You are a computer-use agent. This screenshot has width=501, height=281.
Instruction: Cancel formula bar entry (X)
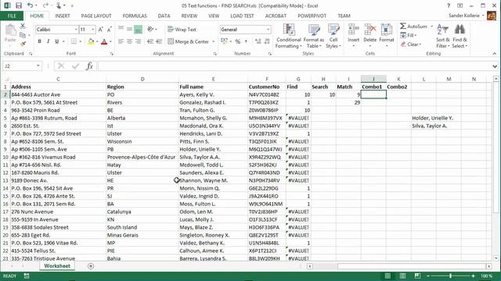[x=61, y=66]
